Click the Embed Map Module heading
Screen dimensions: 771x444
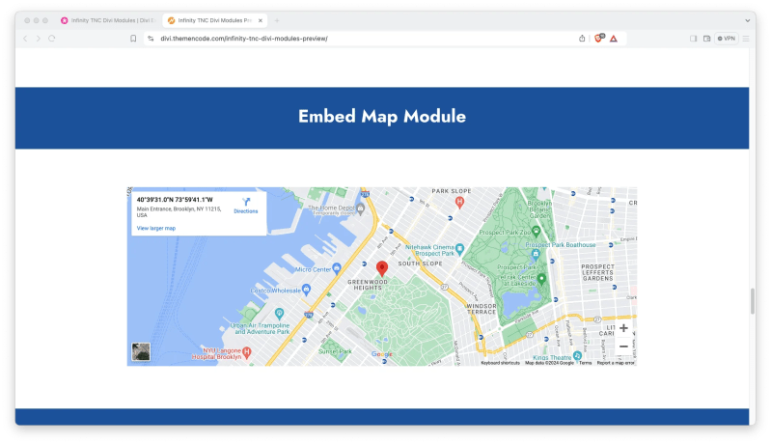(382, 117)
